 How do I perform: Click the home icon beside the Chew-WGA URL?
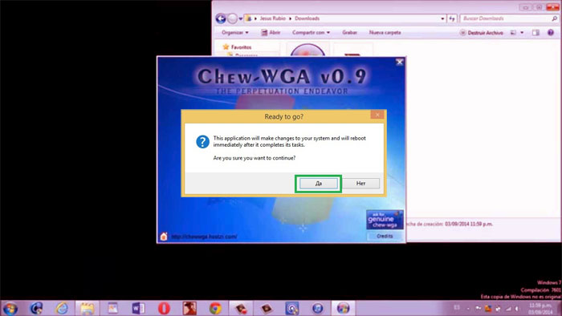[x=164, y=236]
